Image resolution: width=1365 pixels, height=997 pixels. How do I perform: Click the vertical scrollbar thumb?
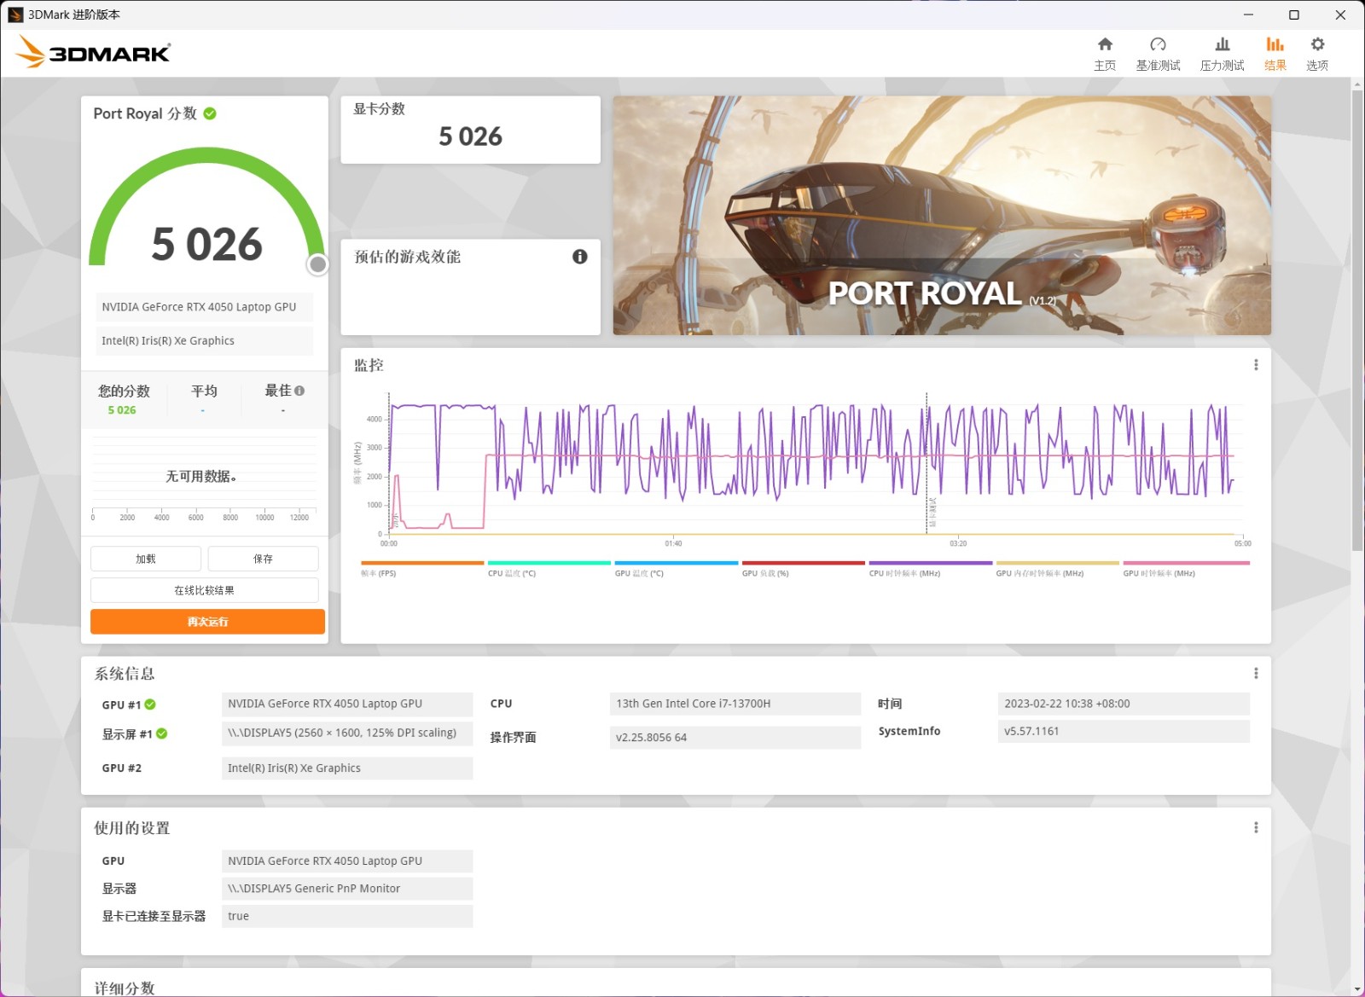[x=1357, y=320]
